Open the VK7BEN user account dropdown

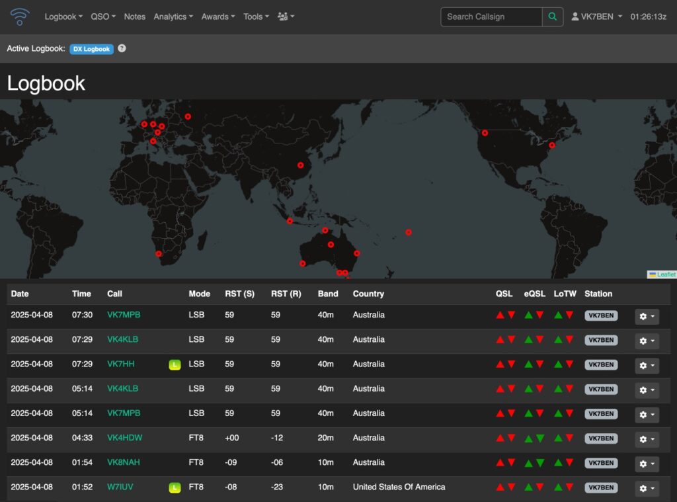coord(597,17)
